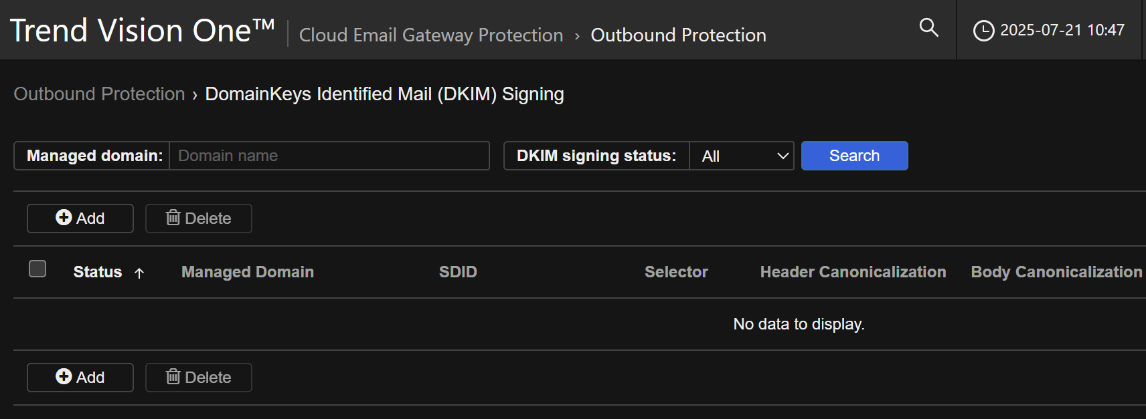
Task: Click the Status sort arrow icon
Action: [x=139, y=273]
